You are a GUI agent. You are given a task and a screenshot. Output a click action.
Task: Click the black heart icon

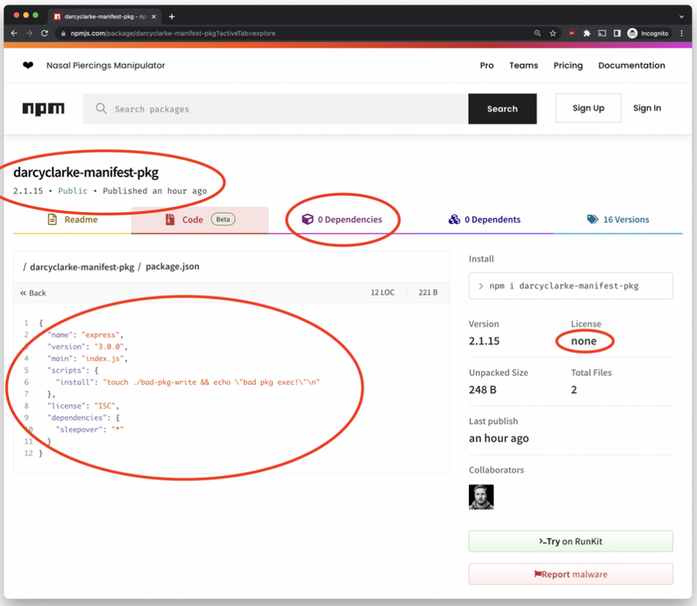point(28,65)
